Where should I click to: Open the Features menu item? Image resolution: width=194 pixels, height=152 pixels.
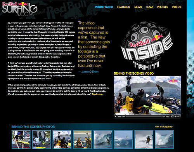coord(123,7)
